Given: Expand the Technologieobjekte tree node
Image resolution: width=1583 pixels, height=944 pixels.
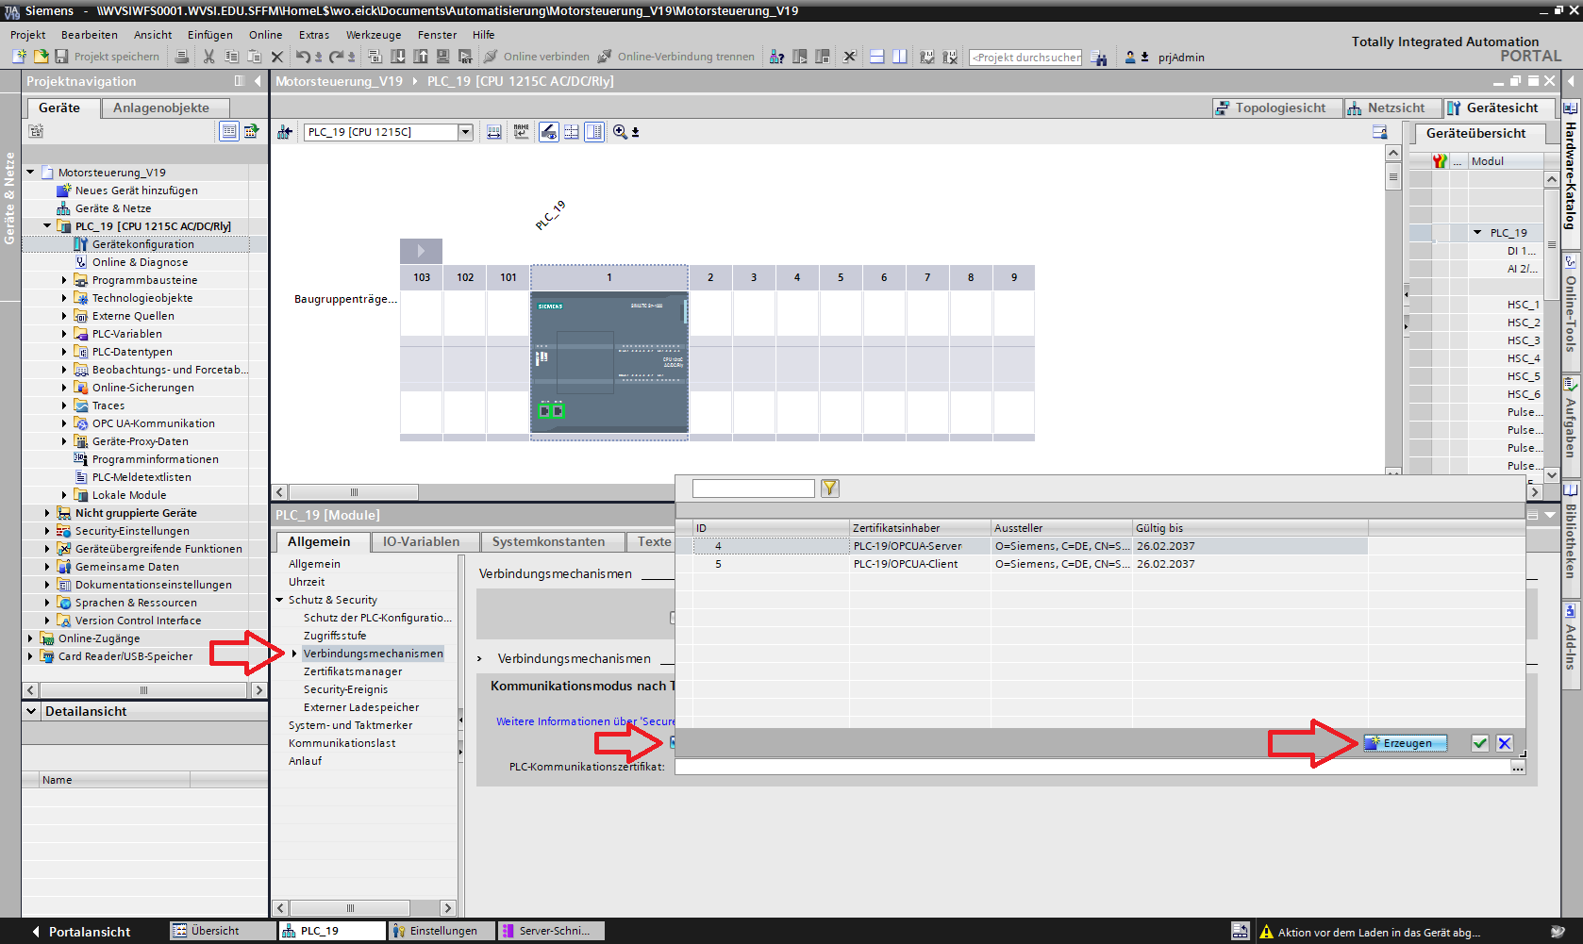Looking at the screenshot, I should pyautogui.click(x=64, y=298).
